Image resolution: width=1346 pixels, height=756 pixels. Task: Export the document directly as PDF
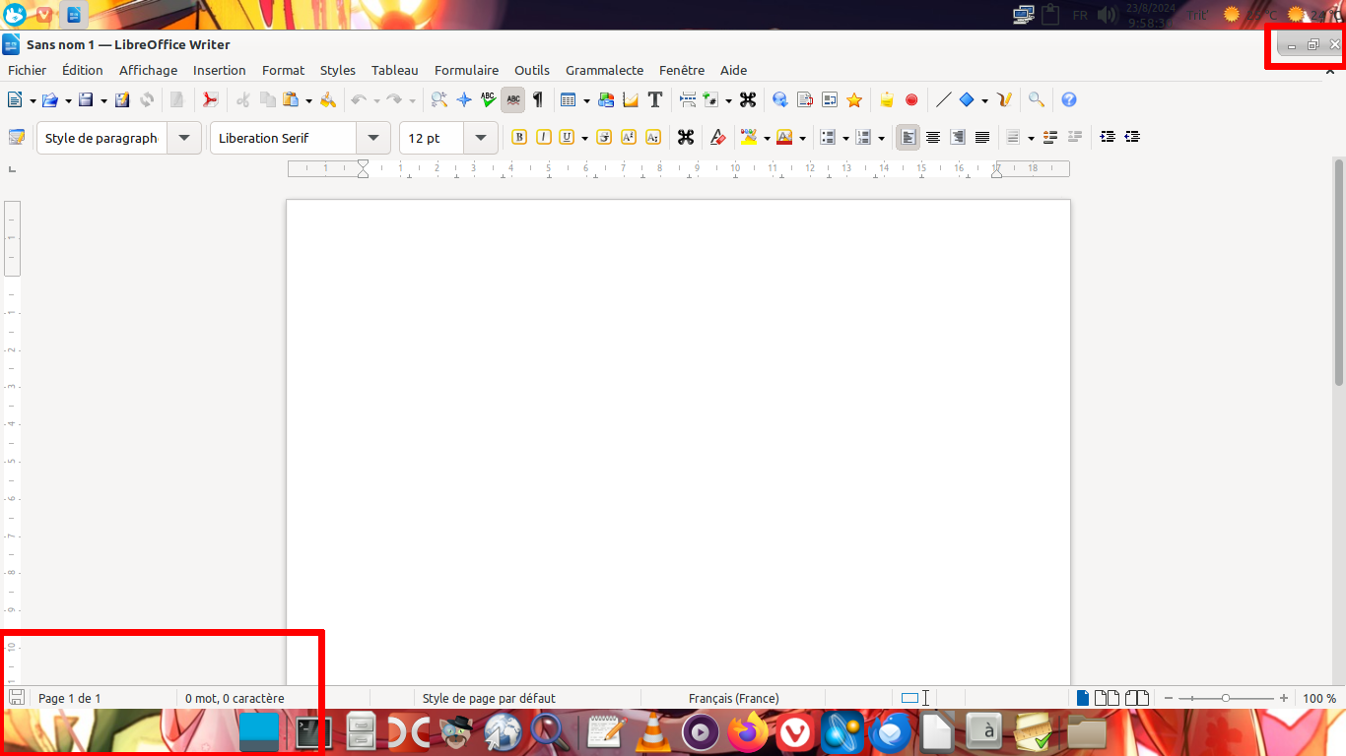(210, 99)
